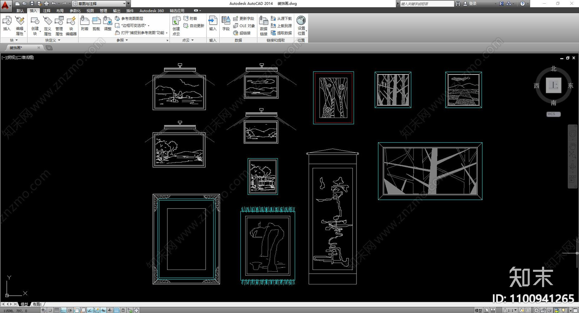Expand the 点云 panel dropdown
This screenshot has width=579, height=313.
pos(192,40)
